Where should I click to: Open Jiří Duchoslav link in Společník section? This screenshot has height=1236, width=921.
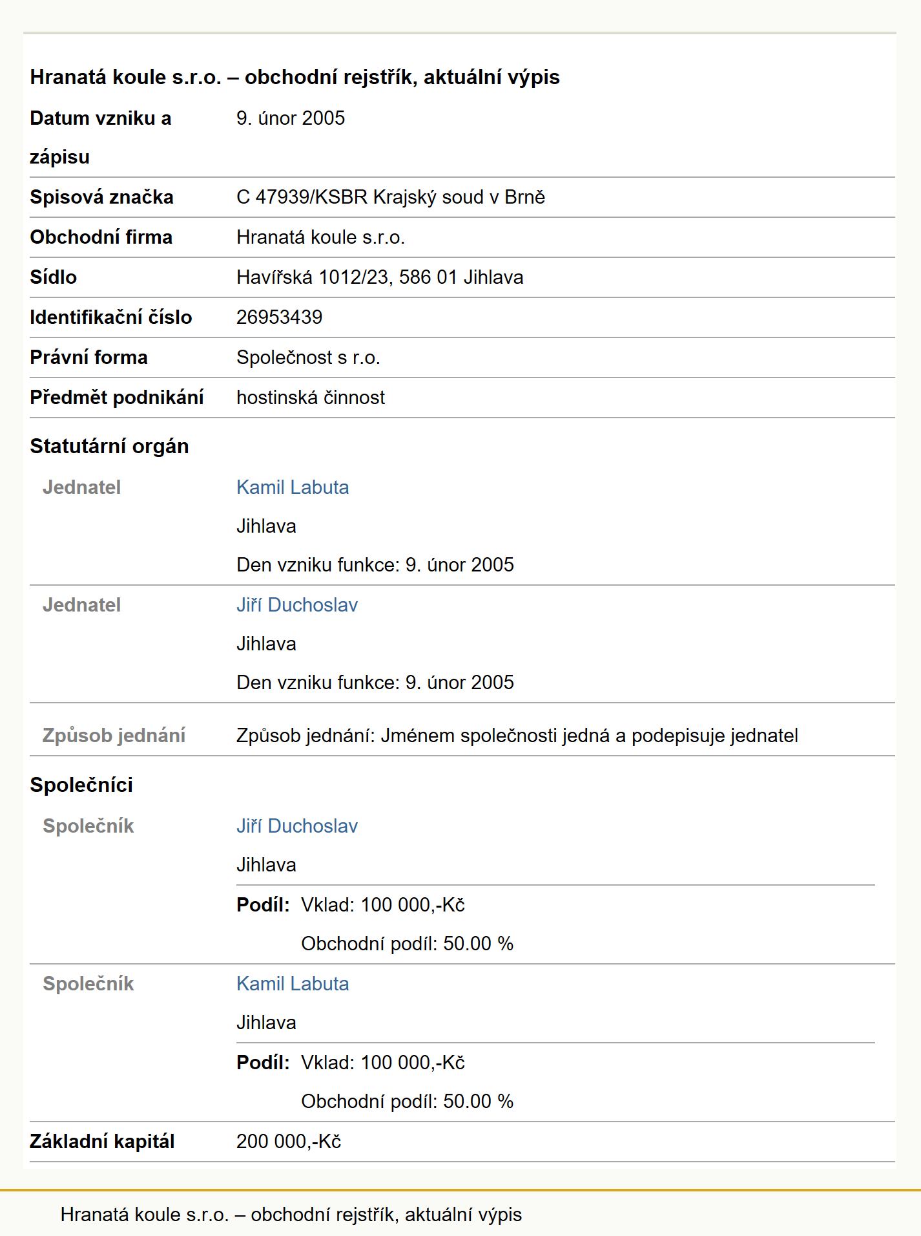coord(297,826)
